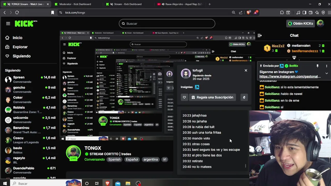
Task: Open the extensions puzzle icon
Action: (x=282, y=12)
